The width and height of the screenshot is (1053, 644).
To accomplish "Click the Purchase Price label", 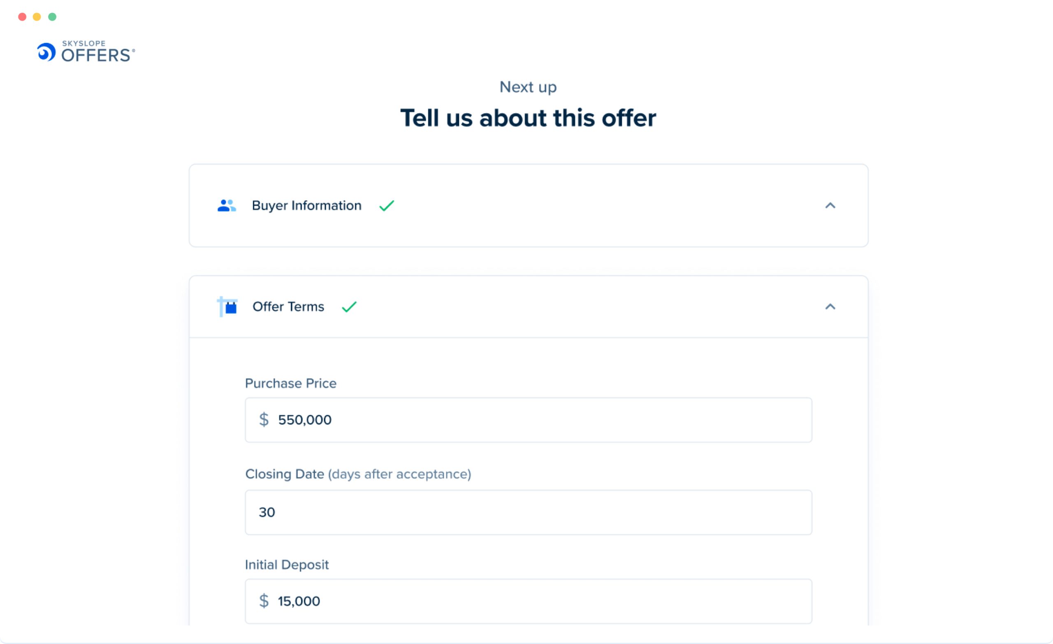I will tap(290, 383).
